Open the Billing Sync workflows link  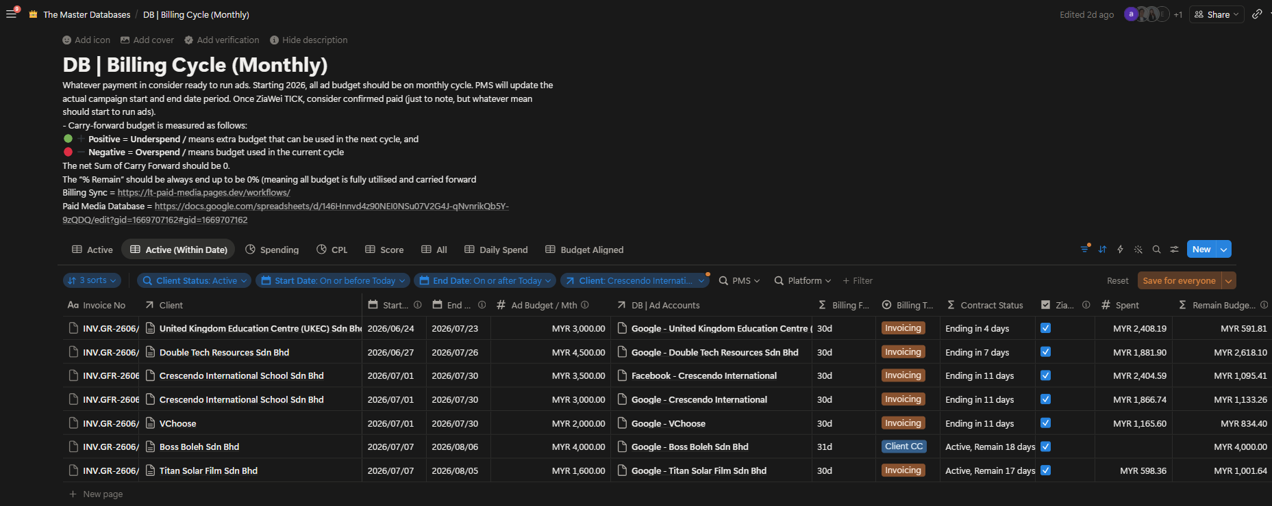[x=203, y=193]
